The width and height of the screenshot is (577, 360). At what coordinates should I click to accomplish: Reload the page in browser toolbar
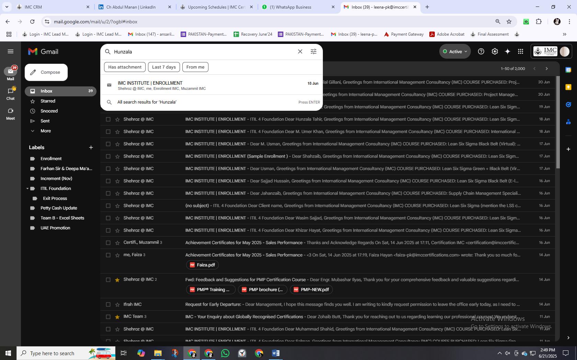tap(32, 22)
